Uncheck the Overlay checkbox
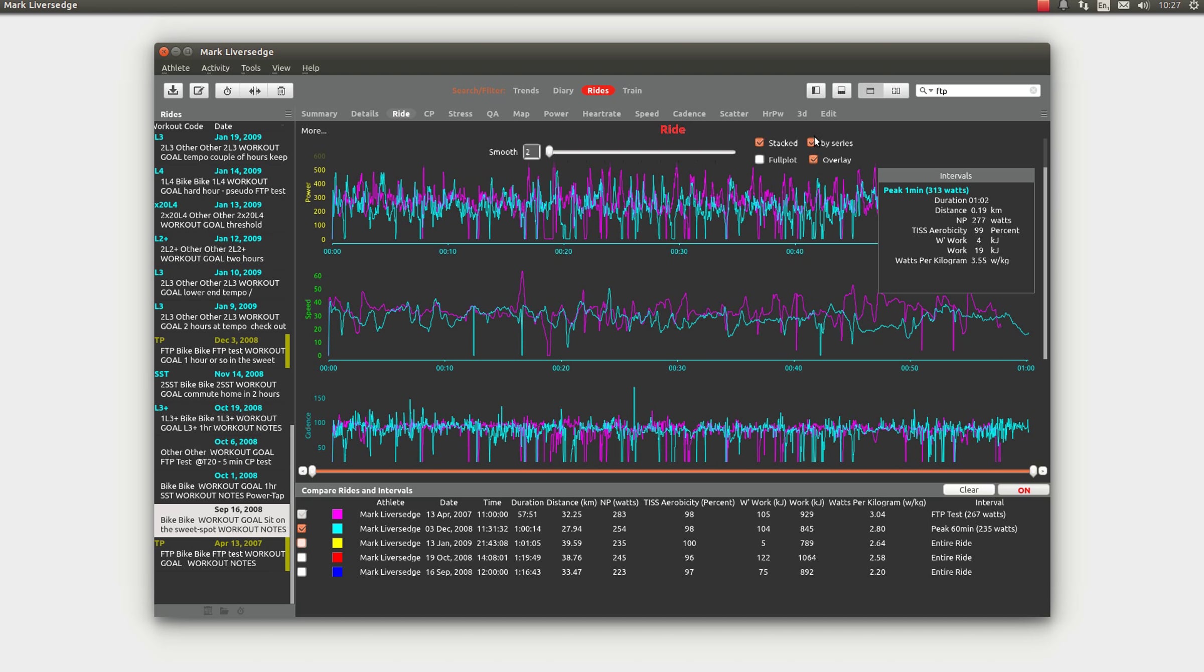Image resolution: width=1204 pixels, height=672 pixels. pyautogui.click(x=813, y=159)
